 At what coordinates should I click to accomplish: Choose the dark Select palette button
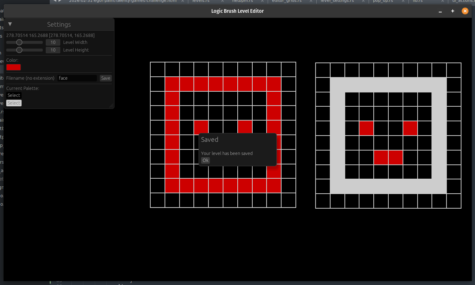[x=14, y=95]
